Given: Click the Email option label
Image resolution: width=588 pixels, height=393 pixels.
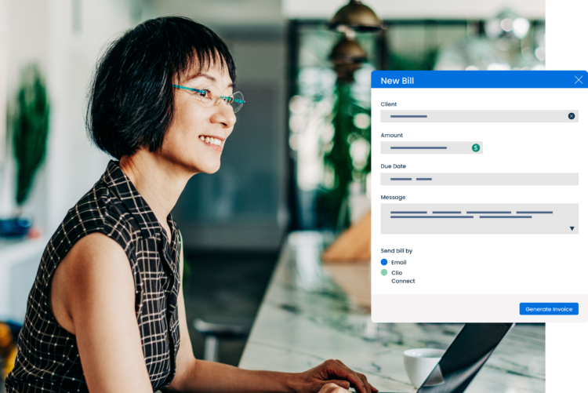Looking at the screenshot, I should pos(399,263).
